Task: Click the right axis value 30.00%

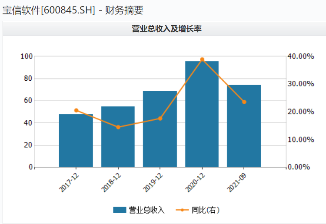Action: (x=301, y=84)
